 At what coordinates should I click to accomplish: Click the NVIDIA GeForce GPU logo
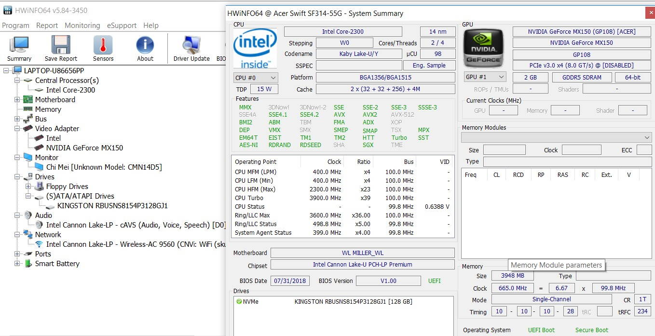click(x=483, y=48)
